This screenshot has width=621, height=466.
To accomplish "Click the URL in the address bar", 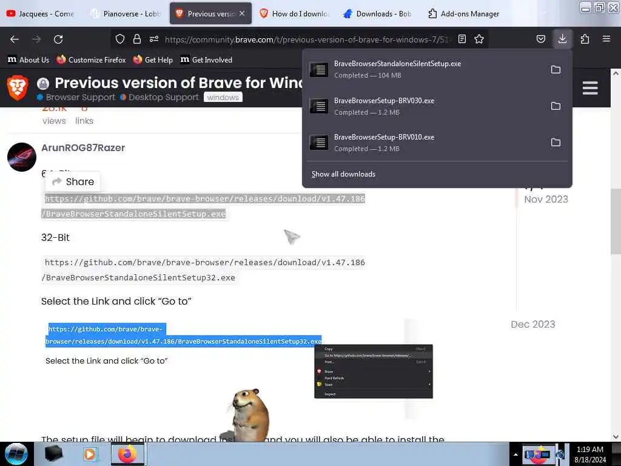I will coord(307,39).
